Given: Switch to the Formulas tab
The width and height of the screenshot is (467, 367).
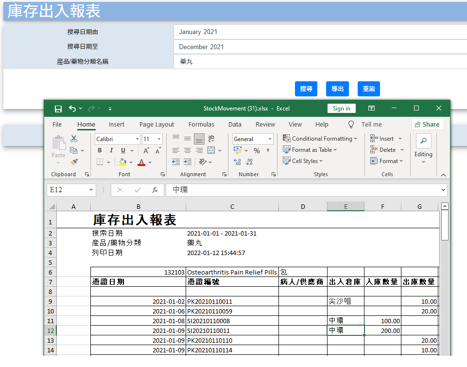Looking at the screenshot, I should pyautogui.click(x=201, y=125).
